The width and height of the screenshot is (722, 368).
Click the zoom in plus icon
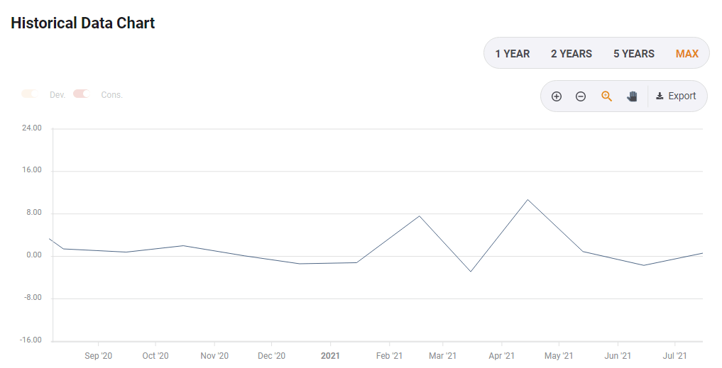(x=557, y=96)
